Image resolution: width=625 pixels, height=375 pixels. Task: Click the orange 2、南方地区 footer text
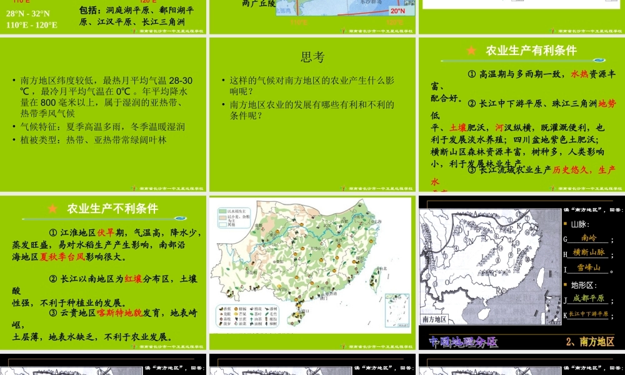(590, 341)
